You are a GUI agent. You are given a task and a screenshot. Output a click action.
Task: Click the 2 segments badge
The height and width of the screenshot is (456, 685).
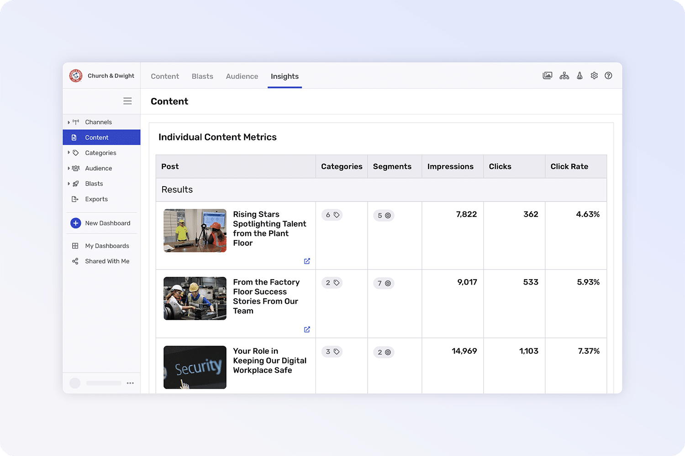(x=384, y=352)
